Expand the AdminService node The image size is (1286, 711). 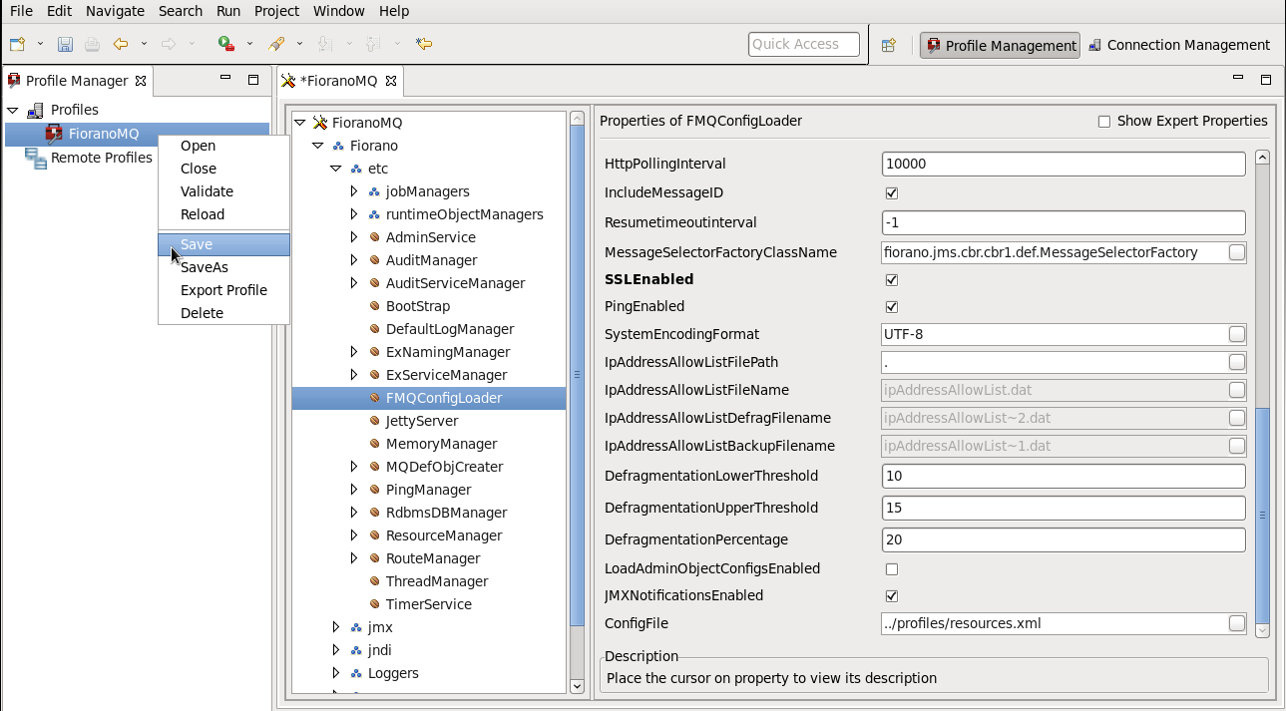point(354,237)
